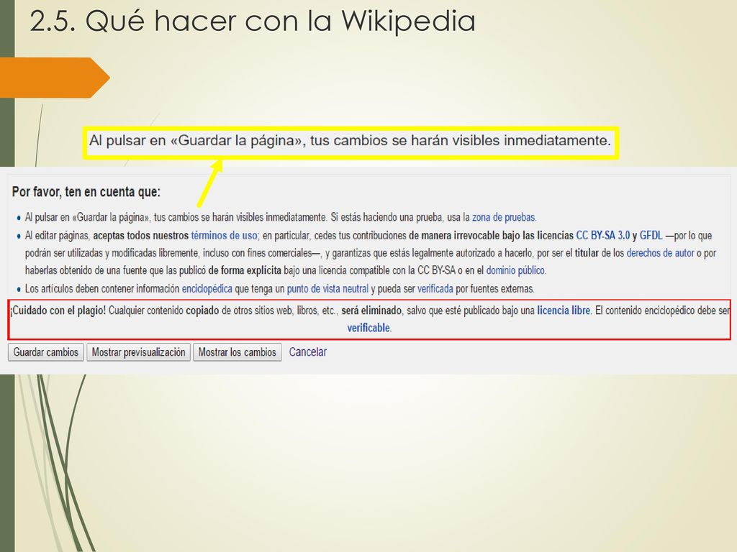Open the dominio público link
Image resolution: width=737 pixels, height=552 pixels.
click(x=515, y=270)
